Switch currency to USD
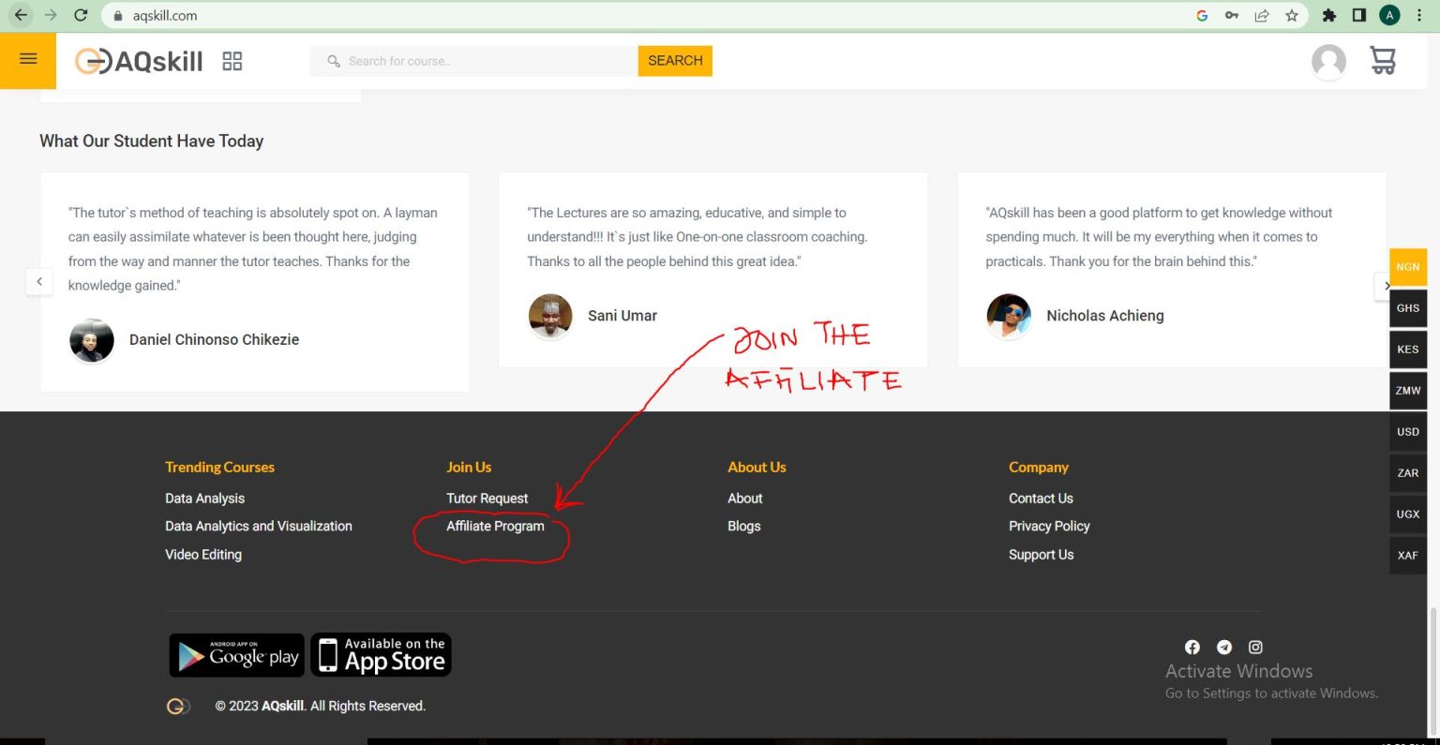1440x745 pixels. click(x=1407, y=431)
